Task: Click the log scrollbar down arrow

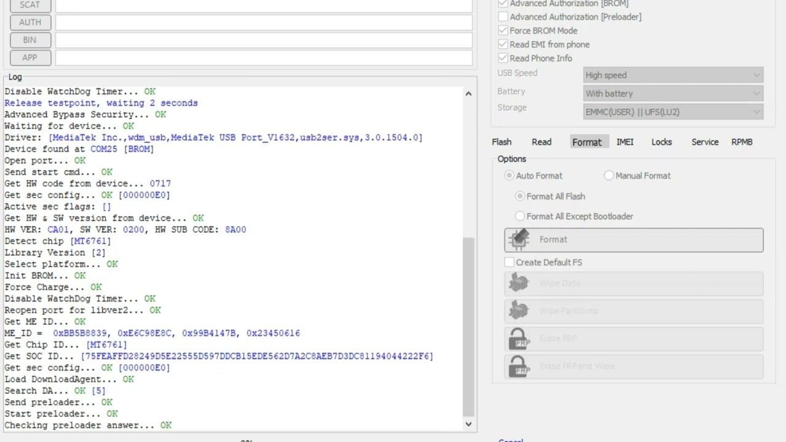Action: point(469,424)
